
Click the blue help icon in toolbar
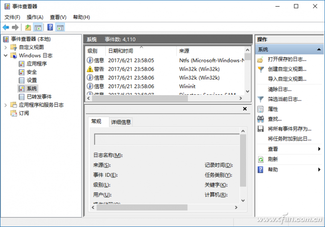pyautogui.click(x=50, y=27)
